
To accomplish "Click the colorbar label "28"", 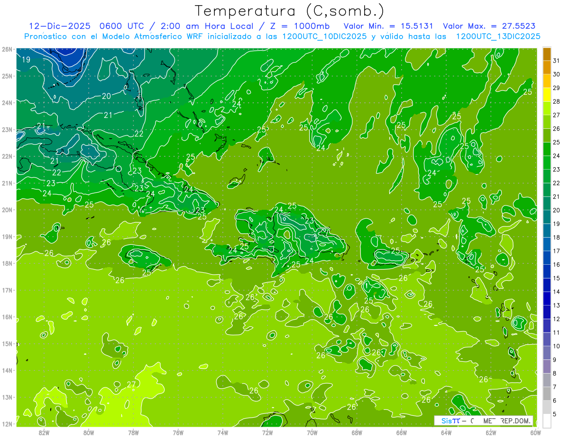I will [557, 102].
